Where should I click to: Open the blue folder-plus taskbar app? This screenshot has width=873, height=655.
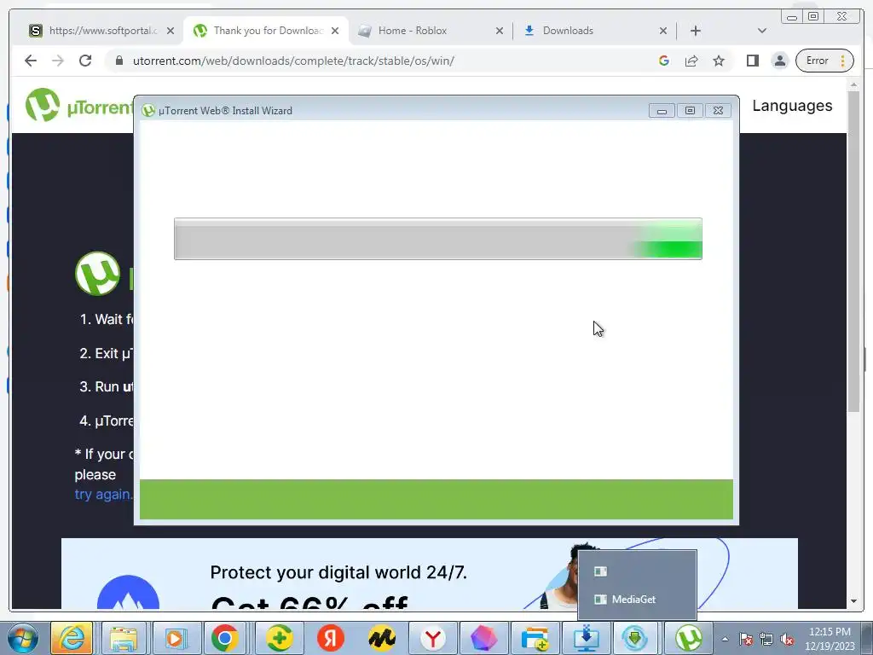tap(535, 638)
